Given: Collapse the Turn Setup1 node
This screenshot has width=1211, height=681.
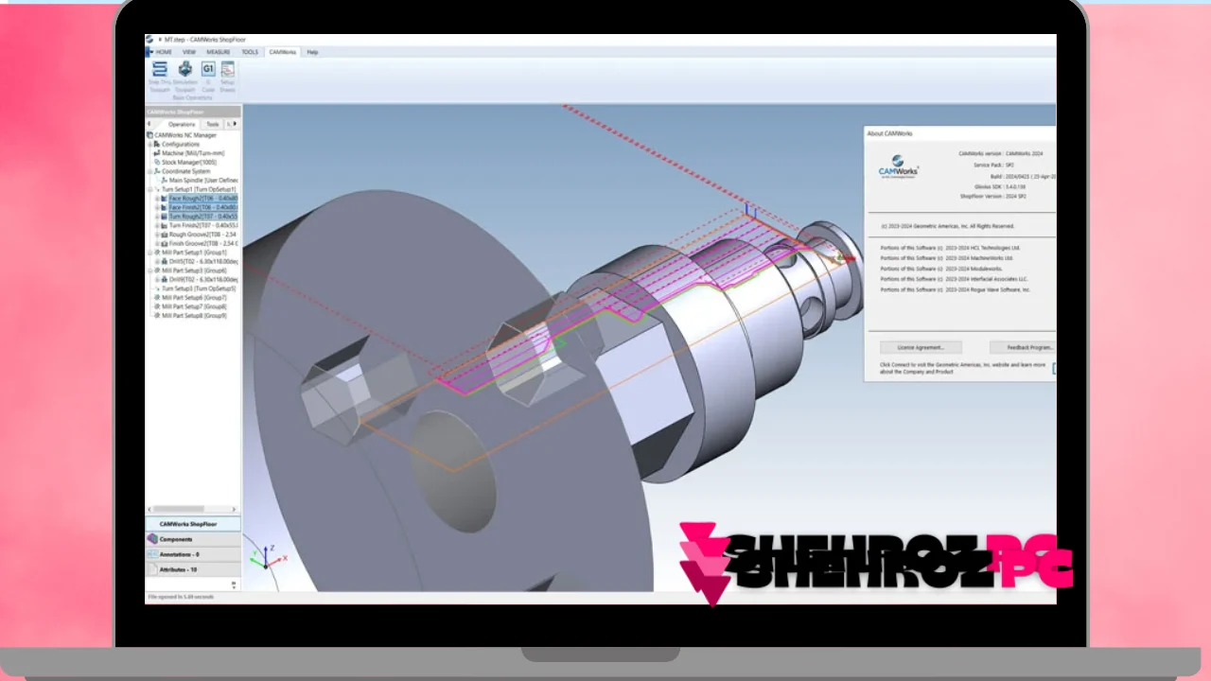Looking at the screenshot, I should click(x=149, y=189).
